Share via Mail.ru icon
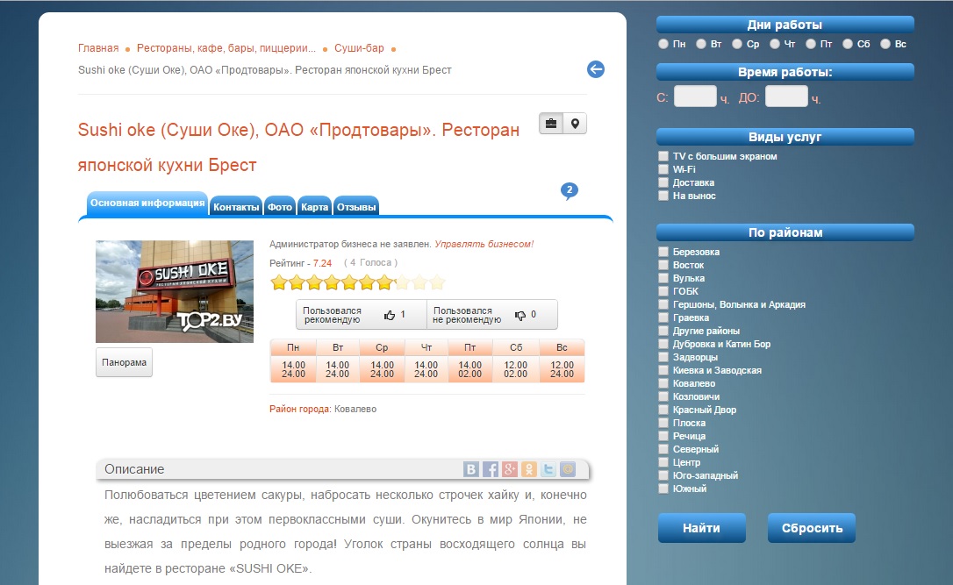Image resolution: width=953 pixels, height=585 pixels. pos(568,469)
